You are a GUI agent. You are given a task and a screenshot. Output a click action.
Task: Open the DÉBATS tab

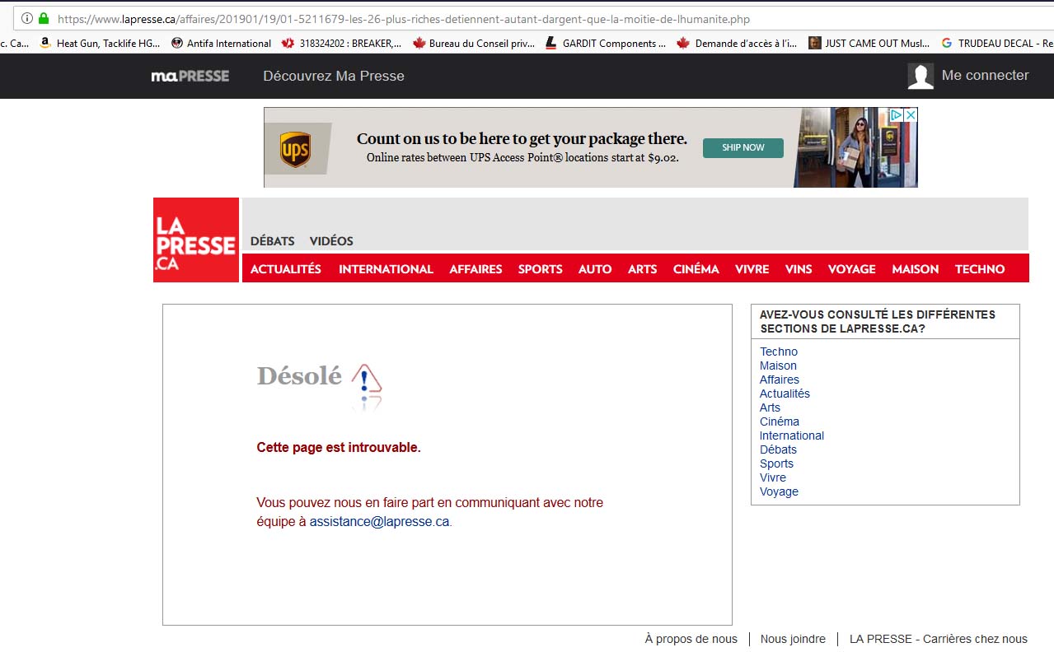point(272,241)
